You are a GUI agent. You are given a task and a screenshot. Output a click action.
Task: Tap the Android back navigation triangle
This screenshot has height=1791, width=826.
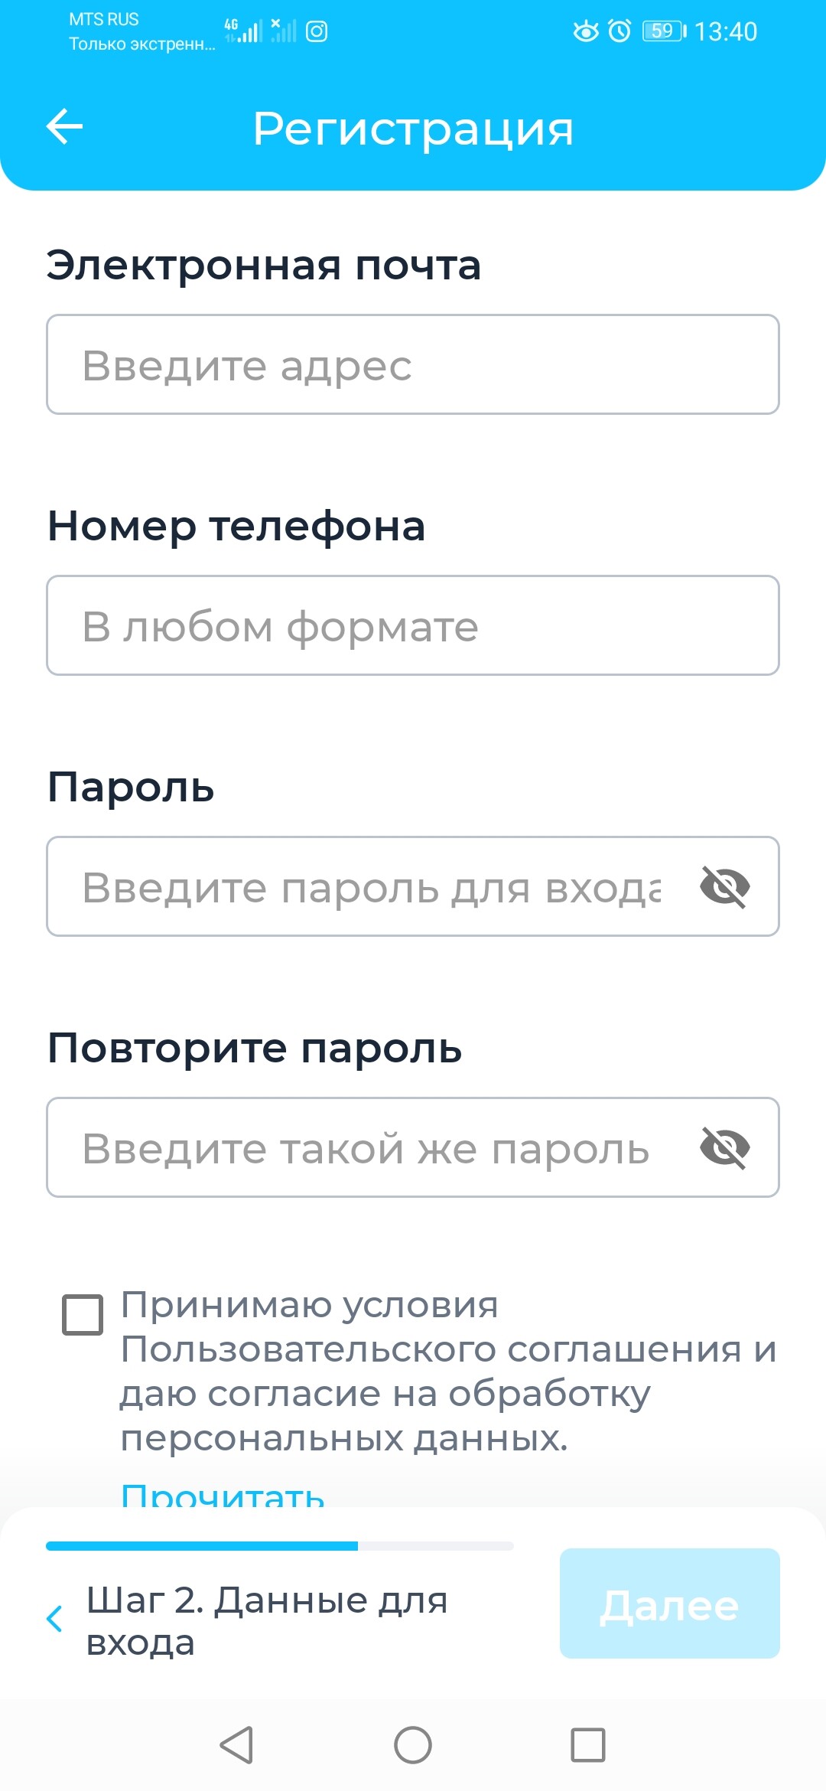tap(236, 1745)
